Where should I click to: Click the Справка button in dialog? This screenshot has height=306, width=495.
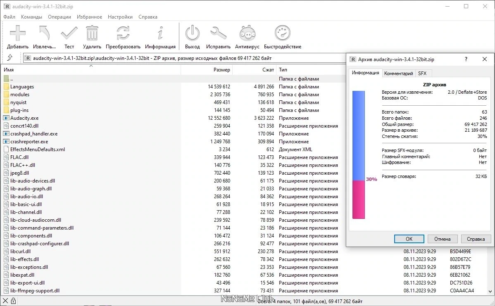476,239
